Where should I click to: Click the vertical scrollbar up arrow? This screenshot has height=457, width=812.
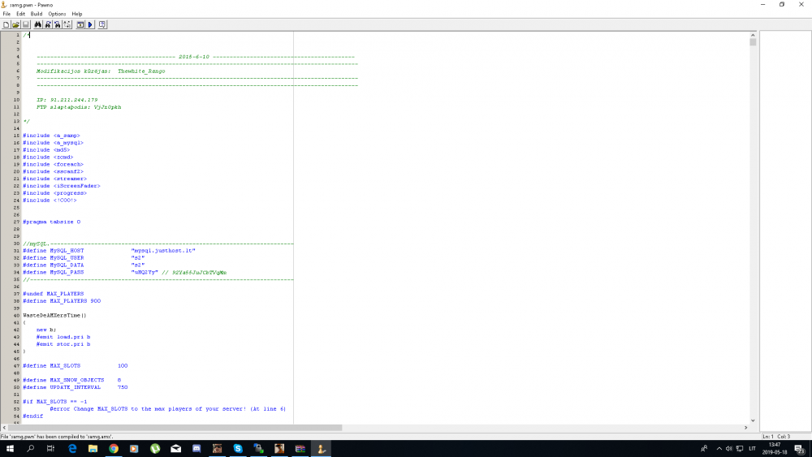(x=753, y=35)
